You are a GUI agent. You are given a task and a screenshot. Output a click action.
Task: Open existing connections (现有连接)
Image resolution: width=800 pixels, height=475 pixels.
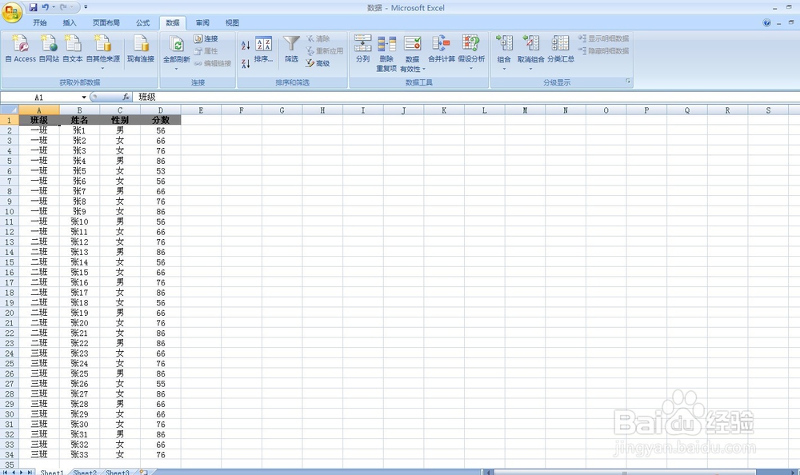(140, 49)
